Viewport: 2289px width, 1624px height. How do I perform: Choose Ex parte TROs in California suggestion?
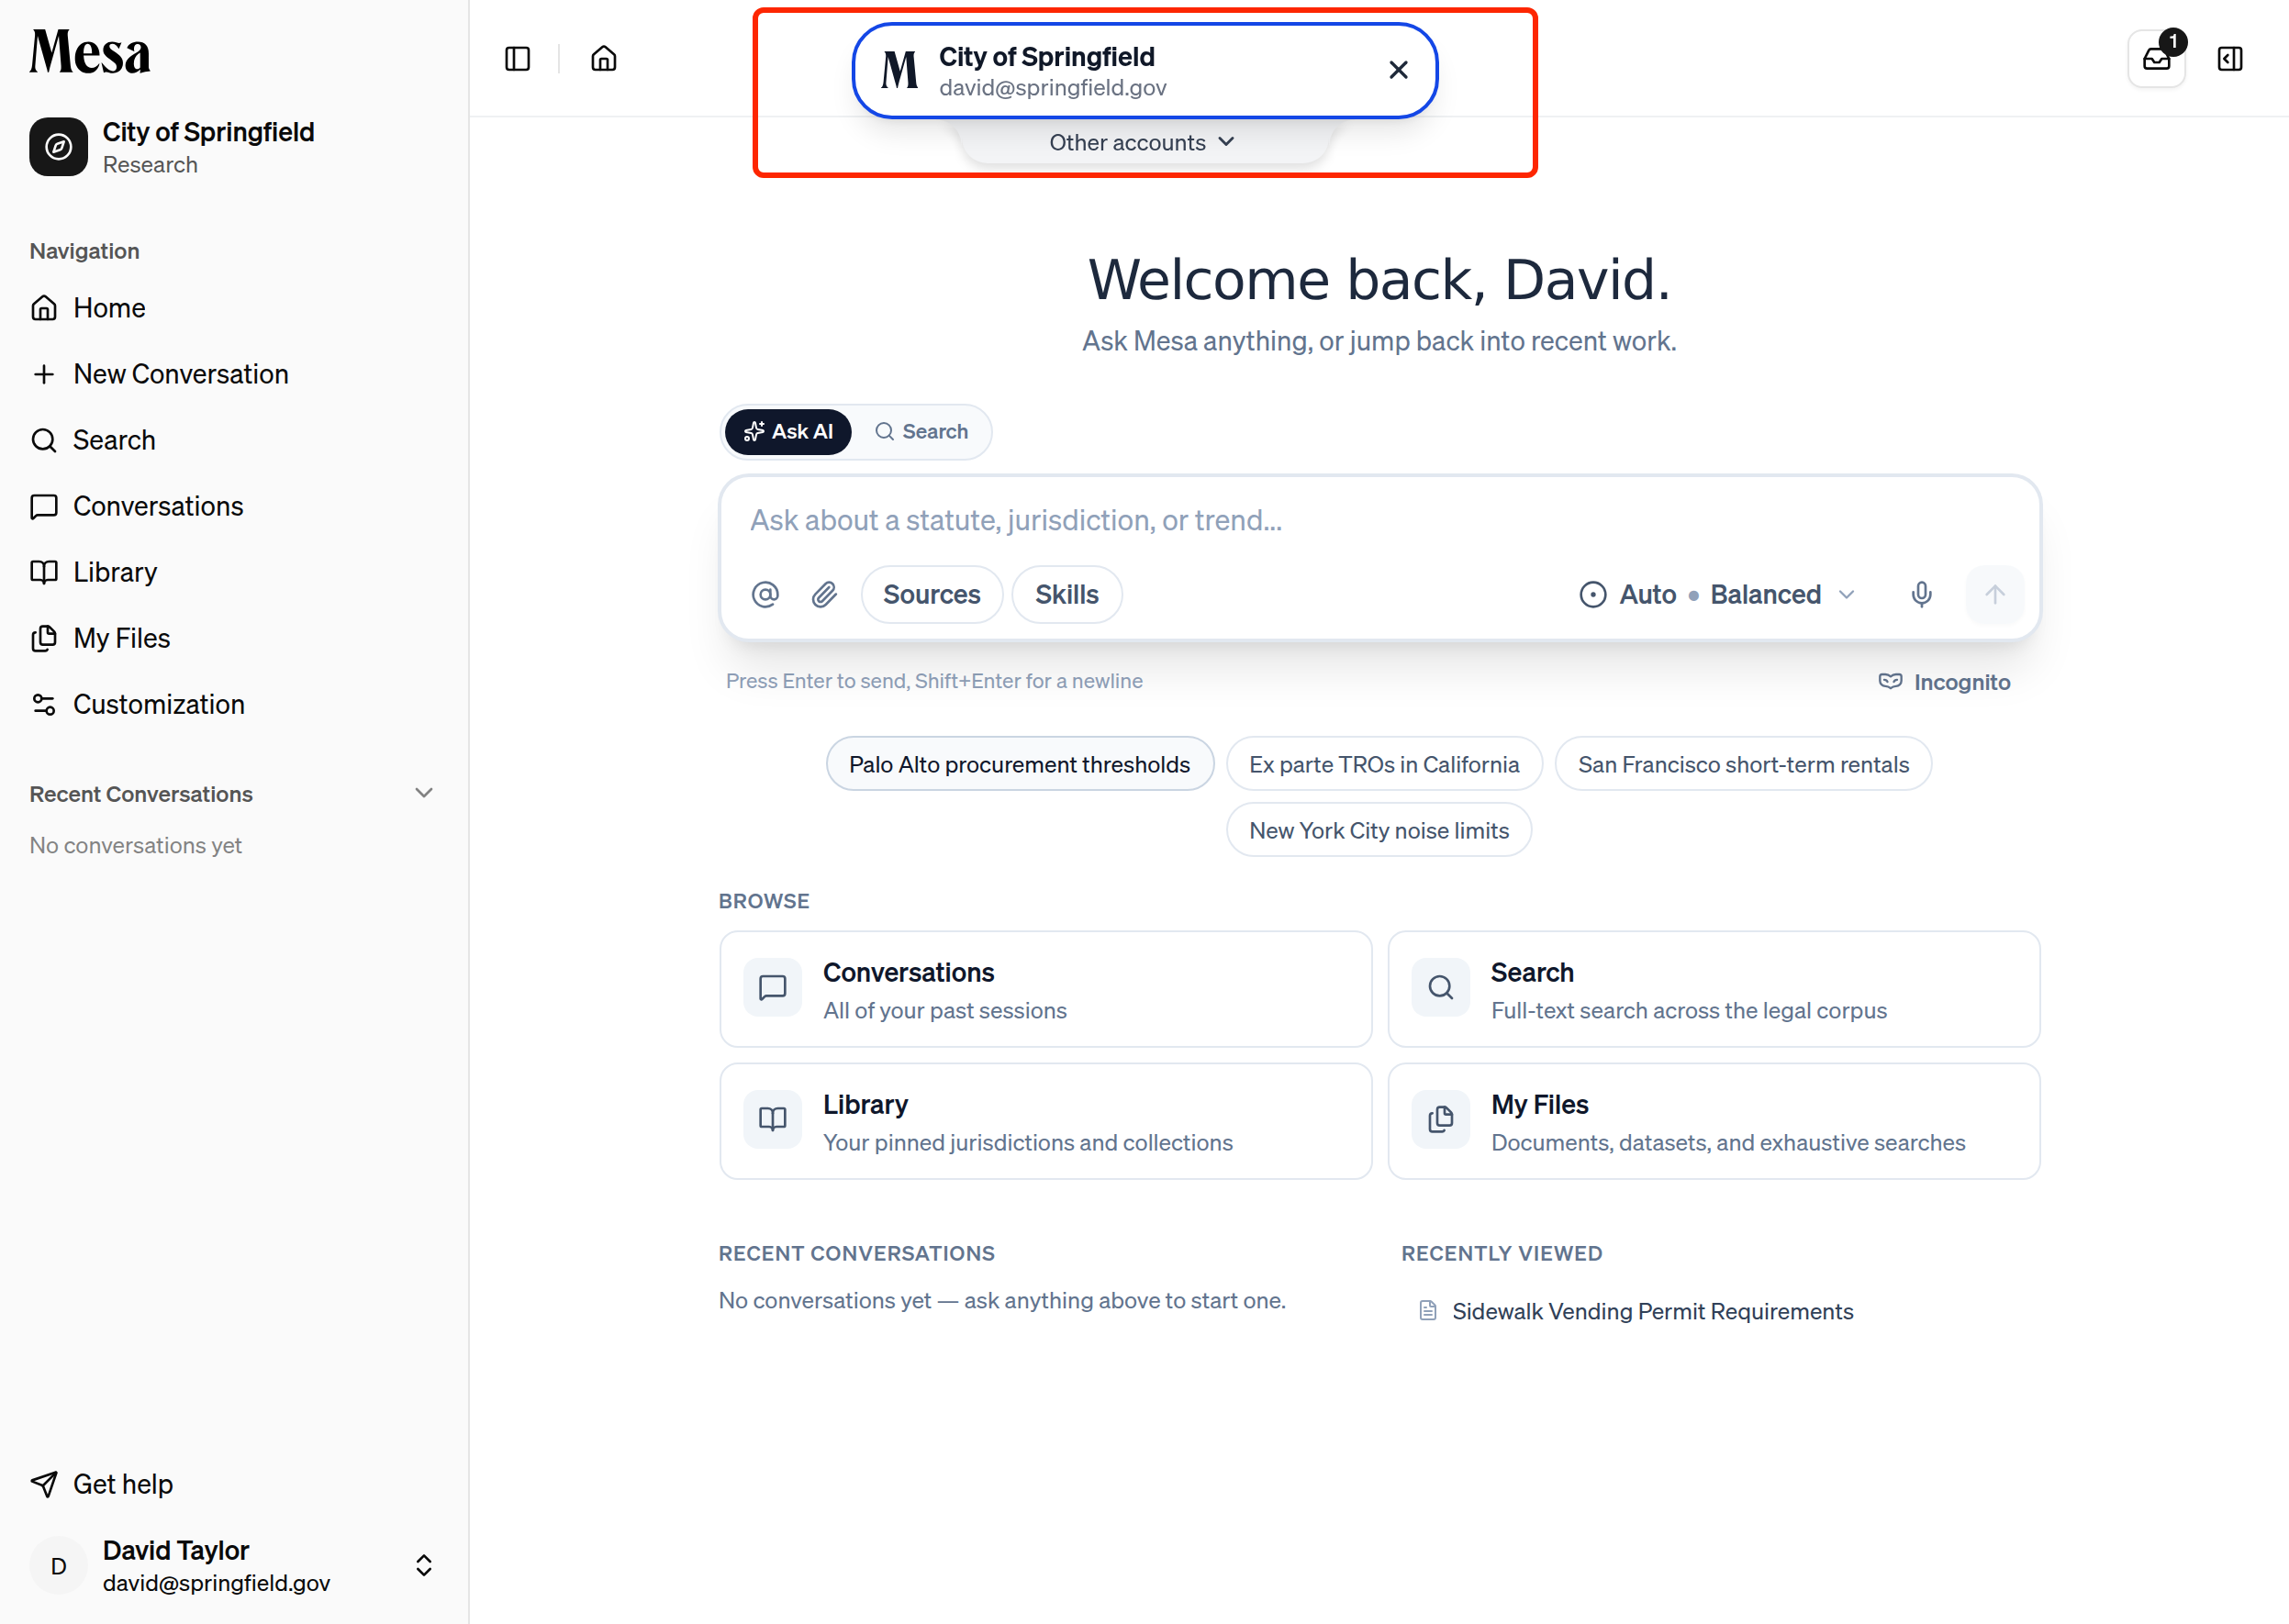coord(1384,764)
